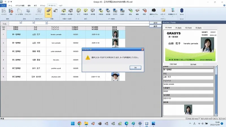Open the Windows Start menu
226x127 pixels.
tap(73, 124)
